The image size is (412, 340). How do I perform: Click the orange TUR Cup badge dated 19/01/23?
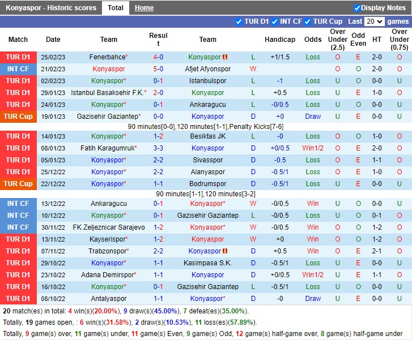coord(18,117)
